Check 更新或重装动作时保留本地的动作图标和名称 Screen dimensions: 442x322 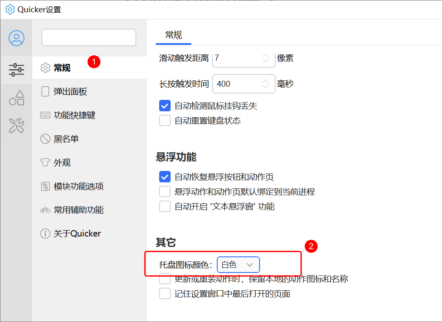165,279
